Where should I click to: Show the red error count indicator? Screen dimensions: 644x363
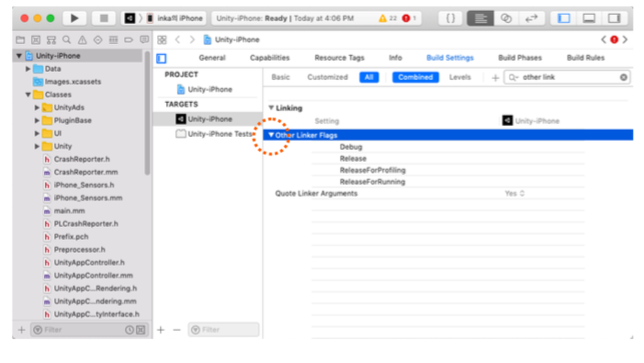[x=409, y=18]
